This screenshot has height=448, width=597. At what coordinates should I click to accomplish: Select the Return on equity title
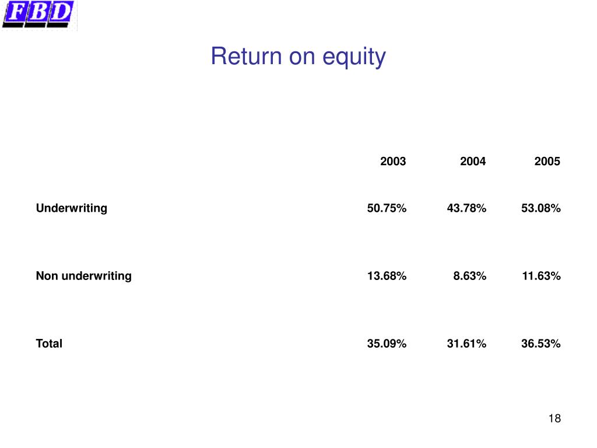pyautogui.click(x=298, y=57)
